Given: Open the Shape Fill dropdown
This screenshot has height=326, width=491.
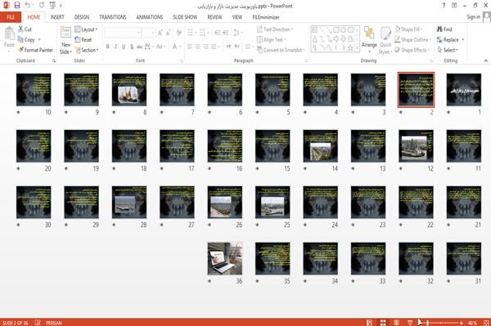Looking at the screenshot, I should (408, 29).
